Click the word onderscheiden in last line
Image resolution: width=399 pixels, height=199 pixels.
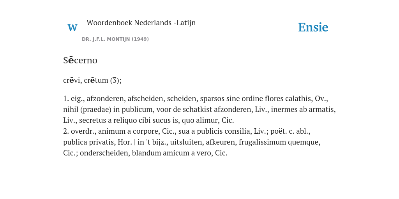click(104, 153)
